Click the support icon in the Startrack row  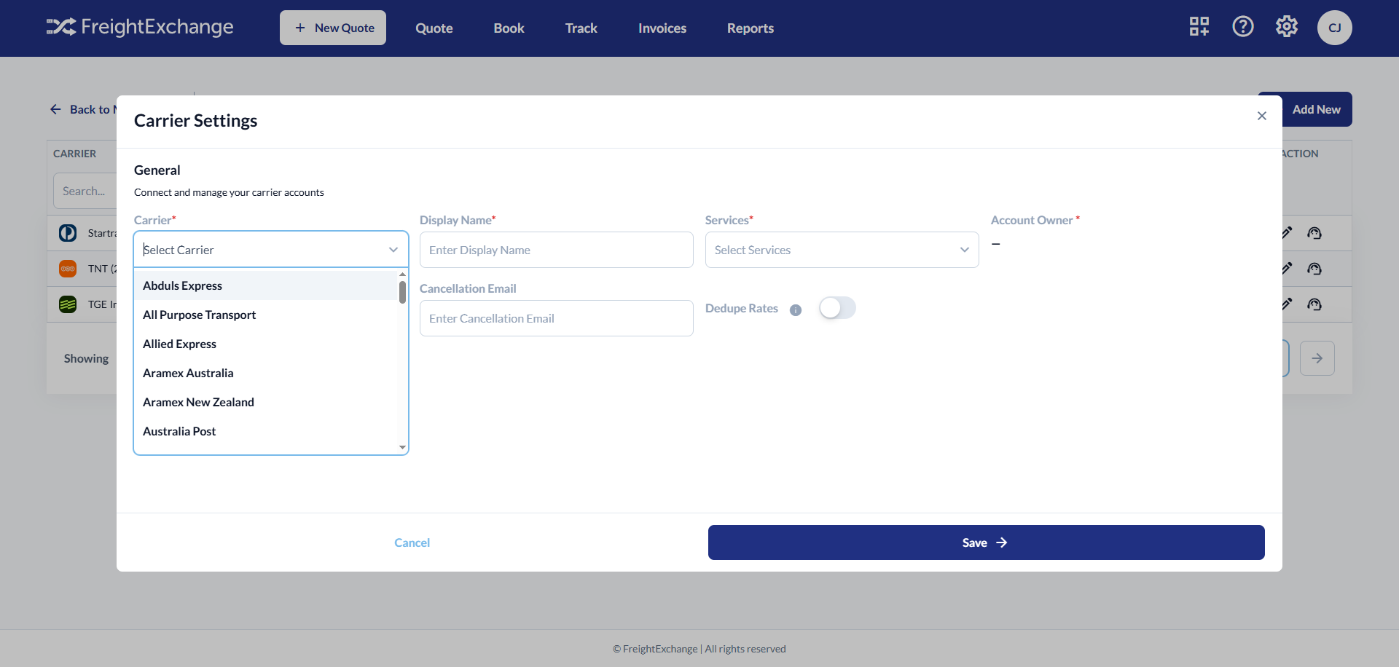(x=1314, y=233)
